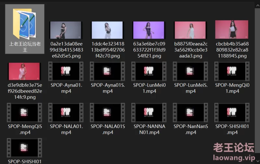The image size is (260, 164).
Task: Click the file name SPOP-Ayna01S.mp4
Action: coord(108,88)
